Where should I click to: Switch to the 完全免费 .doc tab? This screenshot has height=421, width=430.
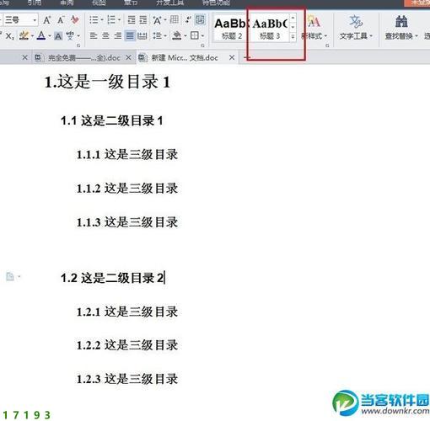(x=84, y=58)
